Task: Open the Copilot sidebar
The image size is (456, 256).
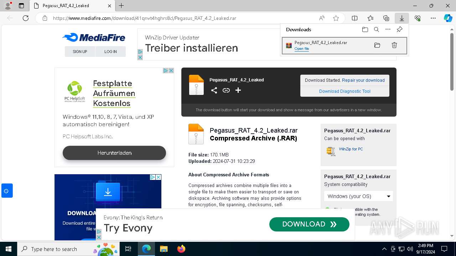Action: click(448, 18)
